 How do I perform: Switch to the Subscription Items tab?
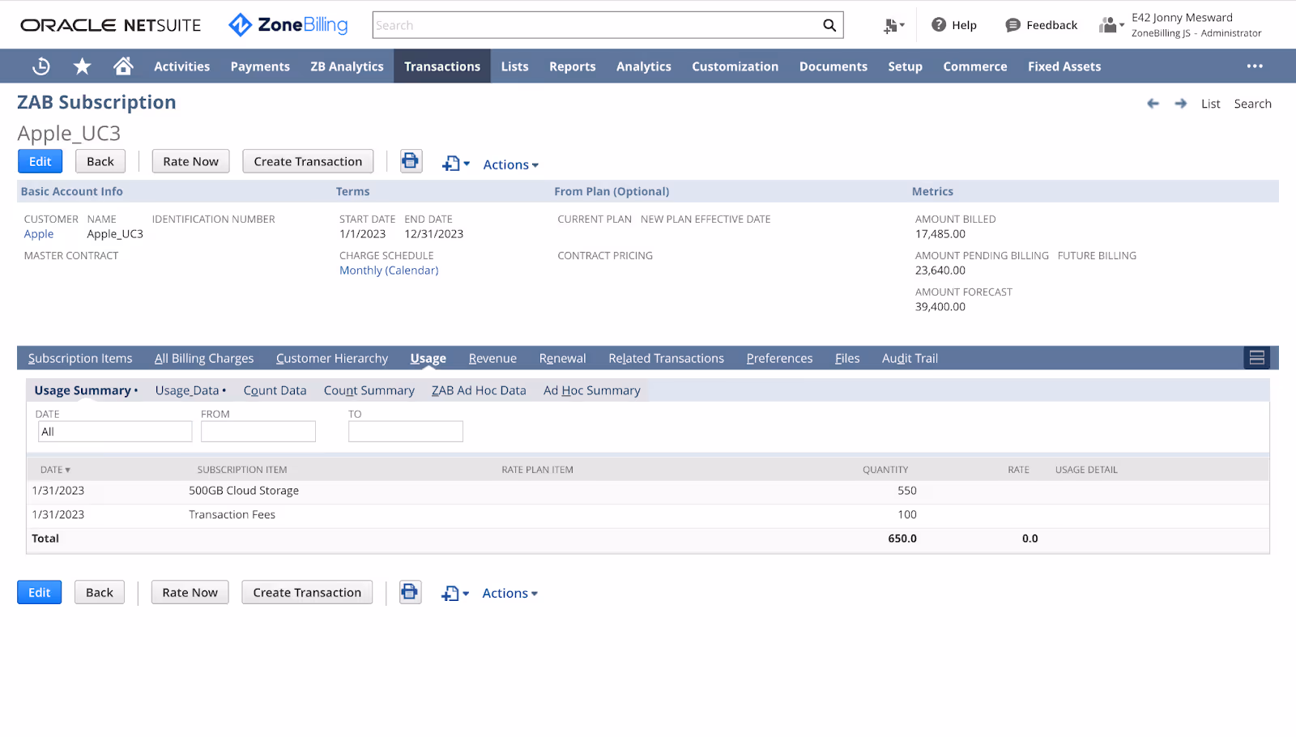(x=80, y=358)
